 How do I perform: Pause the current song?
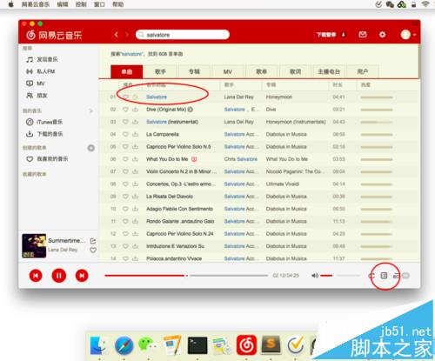coord(59,276)
